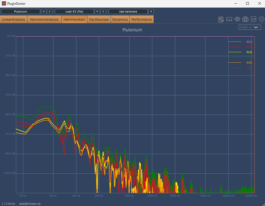Click the Use hardware button
This screenshot has height=206, width=265.
pyautogui.click(x=128, y=11)
